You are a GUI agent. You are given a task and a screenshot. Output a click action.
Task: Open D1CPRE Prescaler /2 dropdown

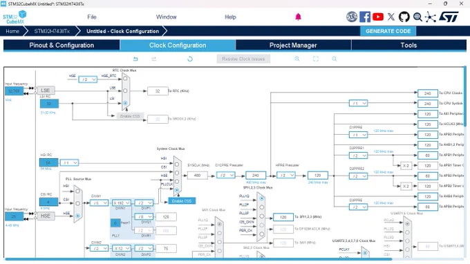click(x=226, y=175)
